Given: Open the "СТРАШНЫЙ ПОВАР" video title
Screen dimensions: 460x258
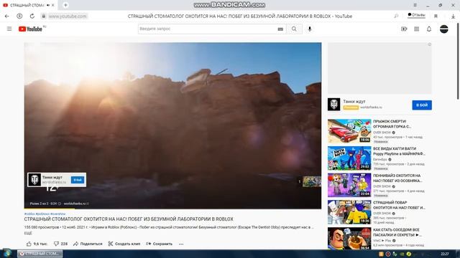Looking at the screenshot, I should tap(399, 205).
